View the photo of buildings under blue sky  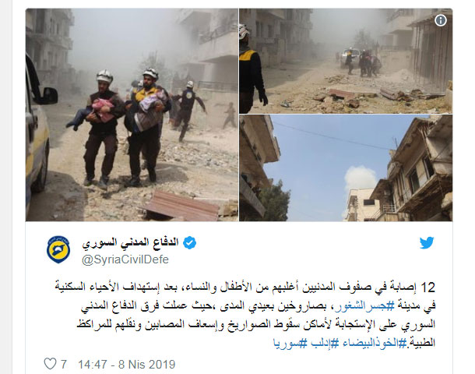[x=346, y=168]
